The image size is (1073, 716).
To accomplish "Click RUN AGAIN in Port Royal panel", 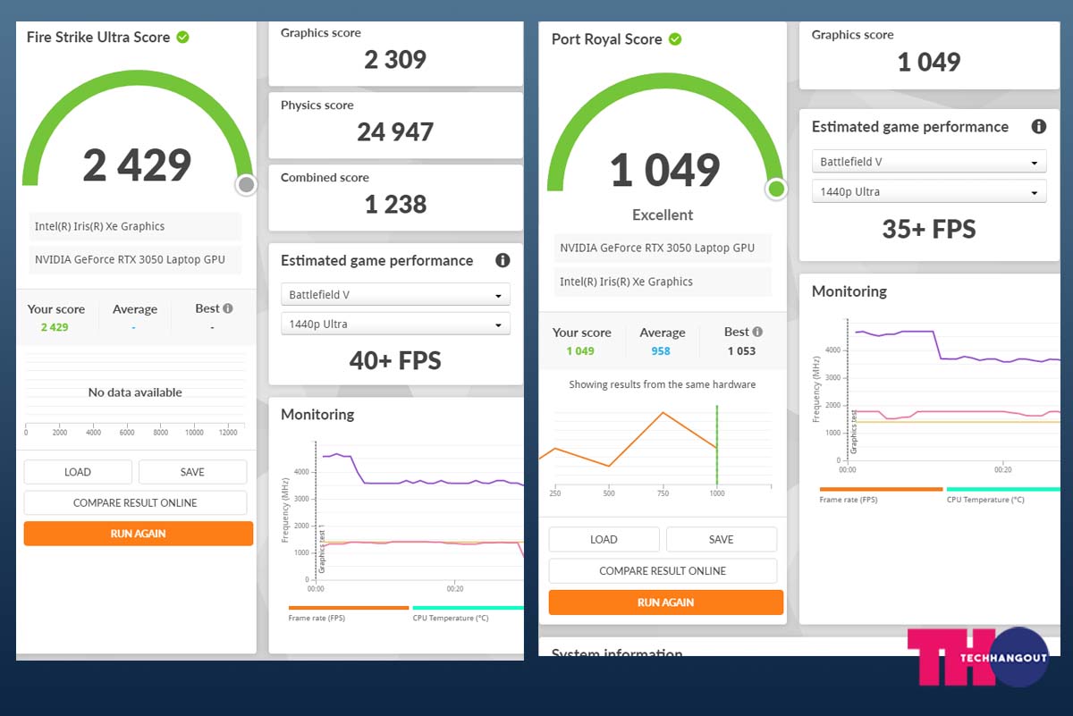I will point(666,602).
